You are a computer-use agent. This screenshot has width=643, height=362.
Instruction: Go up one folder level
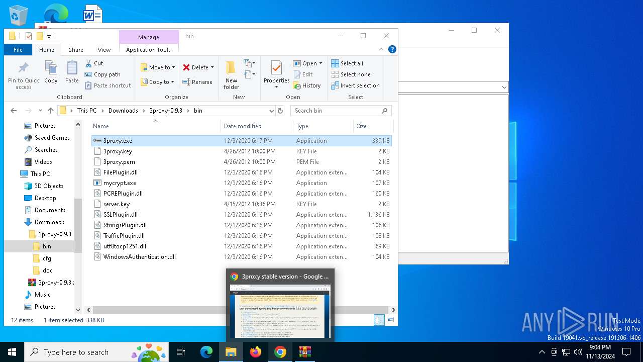click(x=50, y=111)
